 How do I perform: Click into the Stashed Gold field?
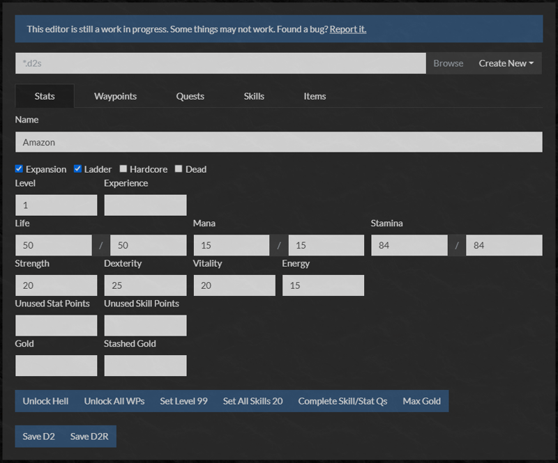(x=145, y=366)
